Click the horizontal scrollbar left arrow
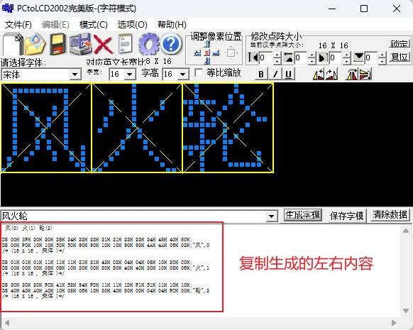 pos(7,323)
